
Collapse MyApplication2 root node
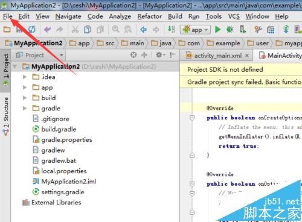point(14,66)
